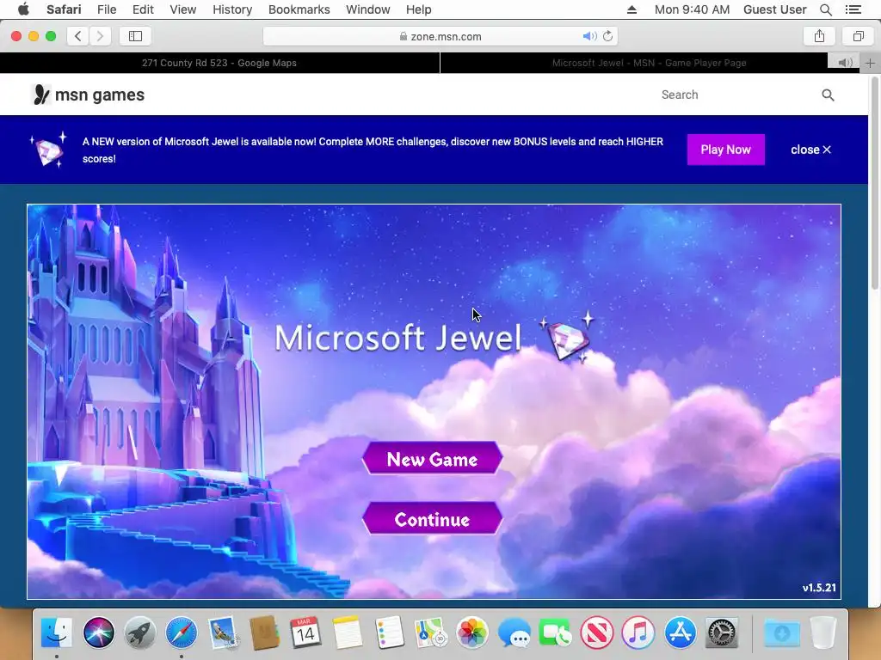
Task: Show all tabs overview button
Action: click(x=858, y=36)
